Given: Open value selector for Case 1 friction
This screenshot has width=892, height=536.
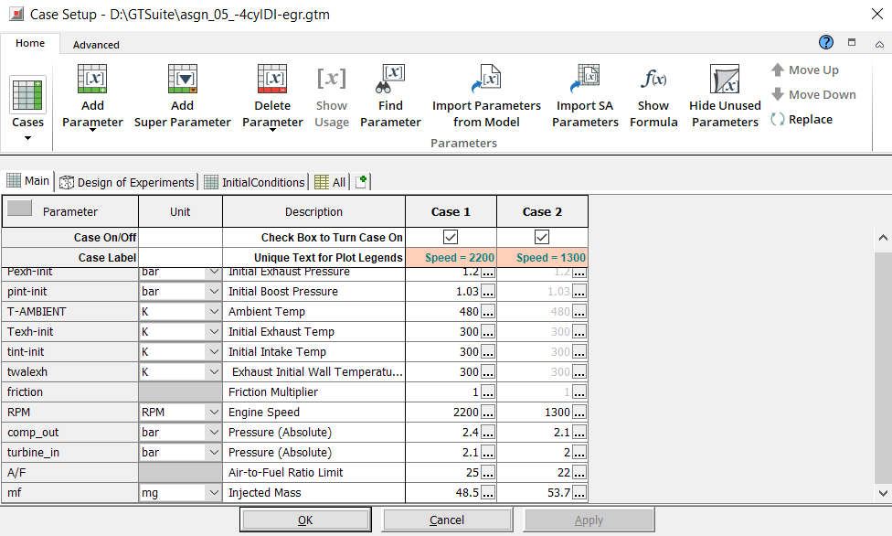Looking at the screenshot, I should click(488, 391).
